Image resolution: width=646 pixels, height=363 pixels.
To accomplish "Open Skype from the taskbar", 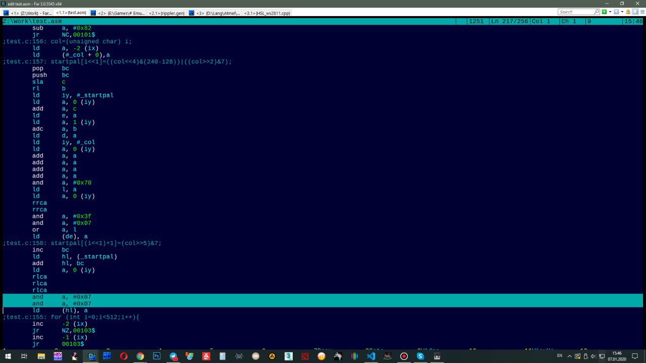I will pyautogui.click(x=420, y=356).
